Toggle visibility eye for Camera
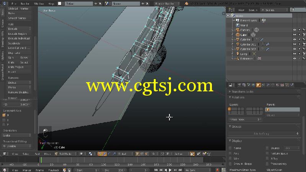The width and height of the screenshot is (306, 172). tap(295, 30)
